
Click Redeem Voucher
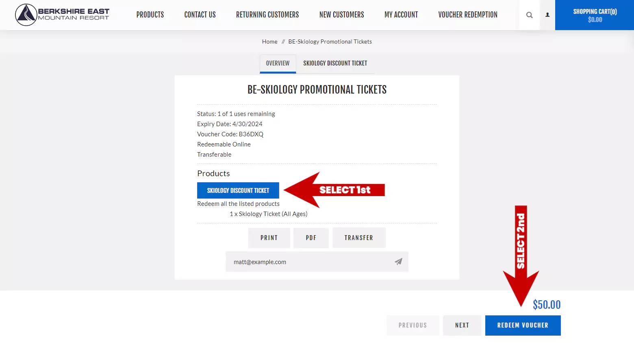tap(523, 325)
